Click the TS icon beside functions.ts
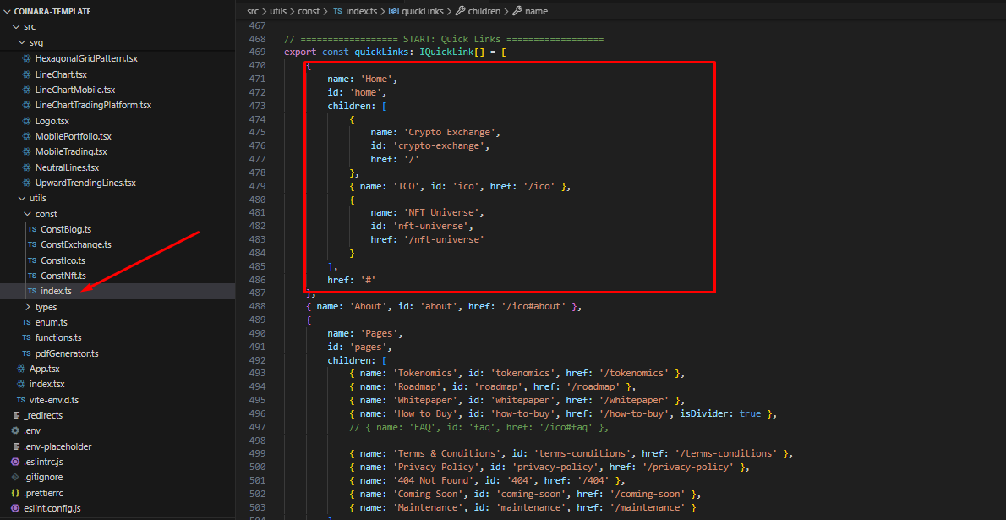This screenshot has height=520, width=1006. (26, 337)
